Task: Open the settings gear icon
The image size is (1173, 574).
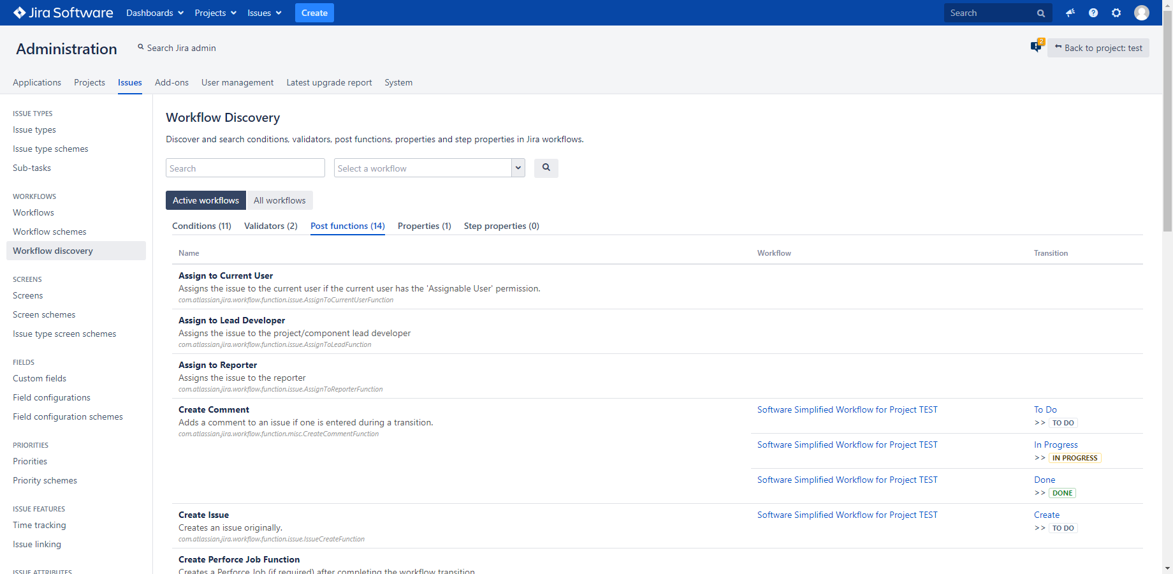Action: [x=1116, y=13]
